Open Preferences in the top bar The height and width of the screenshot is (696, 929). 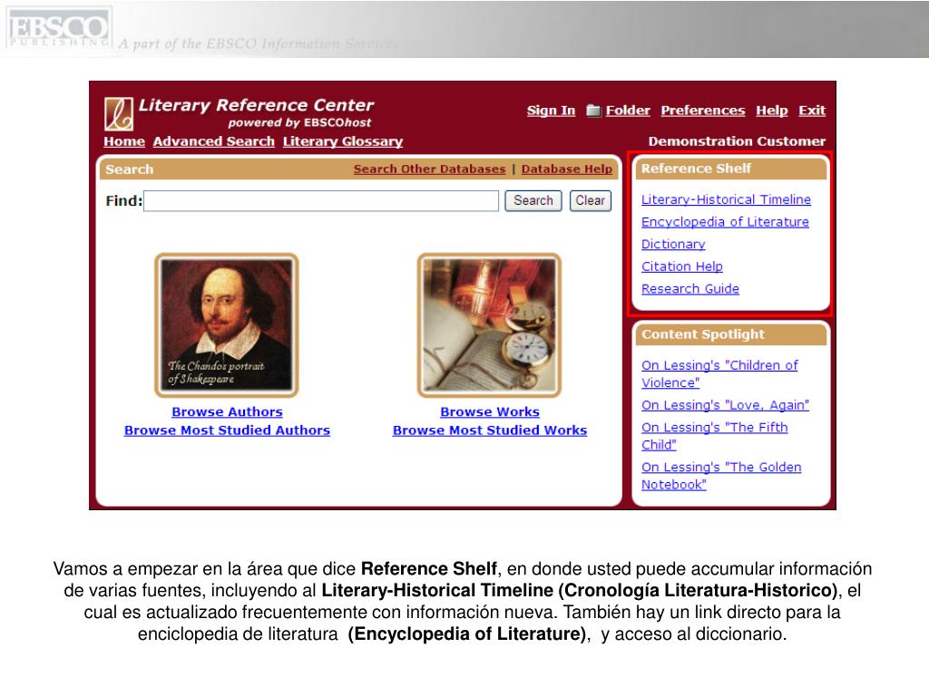703,110
